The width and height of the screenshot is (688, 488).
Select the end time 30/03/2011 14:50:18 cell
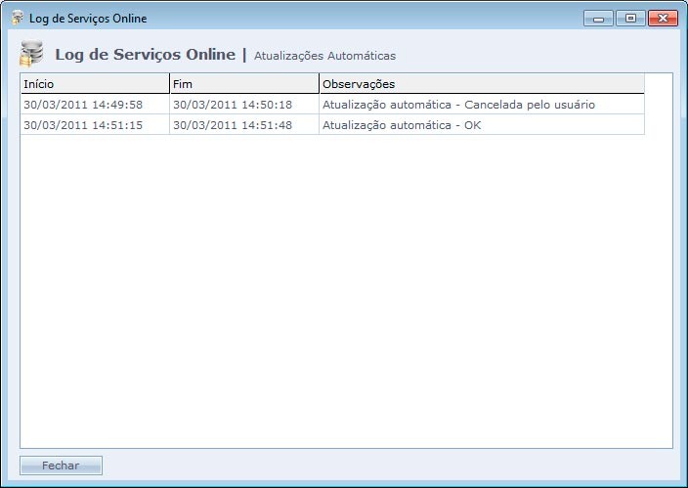pos(233,105)
